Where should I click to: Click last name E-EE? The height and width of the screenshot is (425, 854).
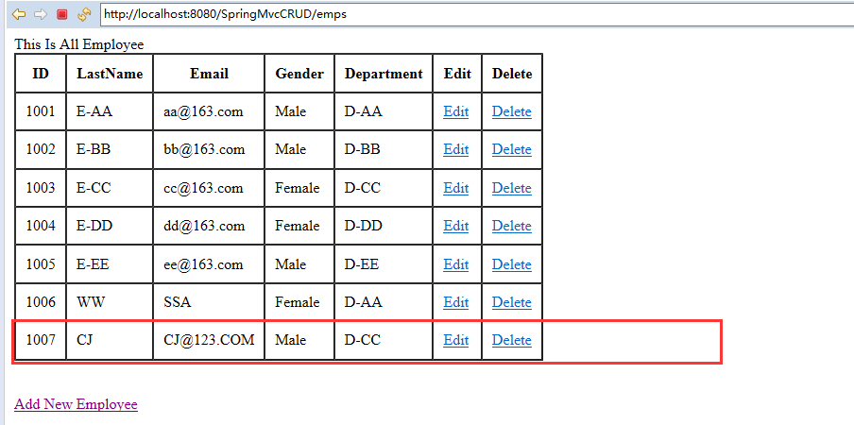tap(93, 264)
